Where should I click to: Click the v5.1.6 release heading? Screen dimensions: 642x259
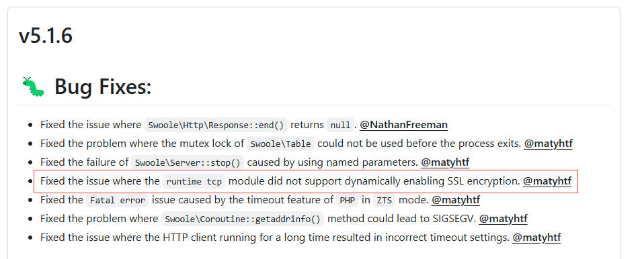[x=46, y=36]
